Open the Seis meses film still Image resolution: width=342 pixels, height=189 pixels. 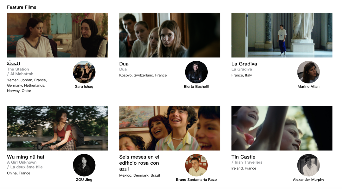[170, 128]
